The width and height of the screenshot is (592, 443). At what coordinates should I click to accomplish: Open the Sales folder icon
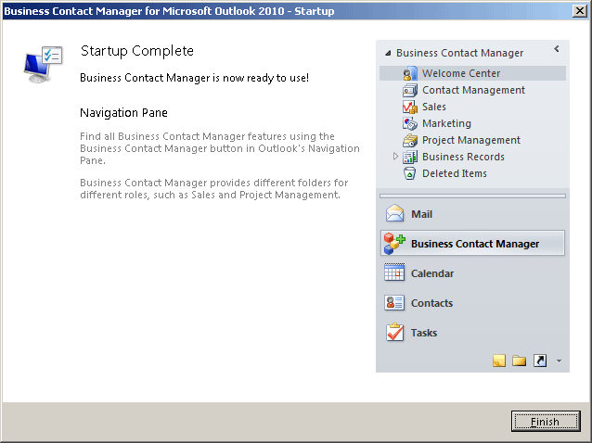[409, 107]
